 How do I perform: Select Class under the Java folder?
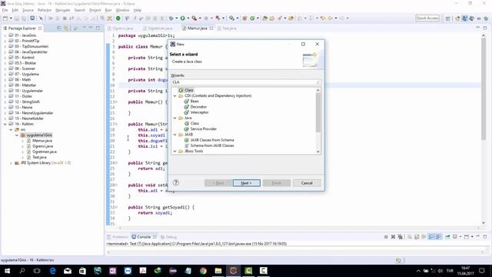(x=191, y=123)
